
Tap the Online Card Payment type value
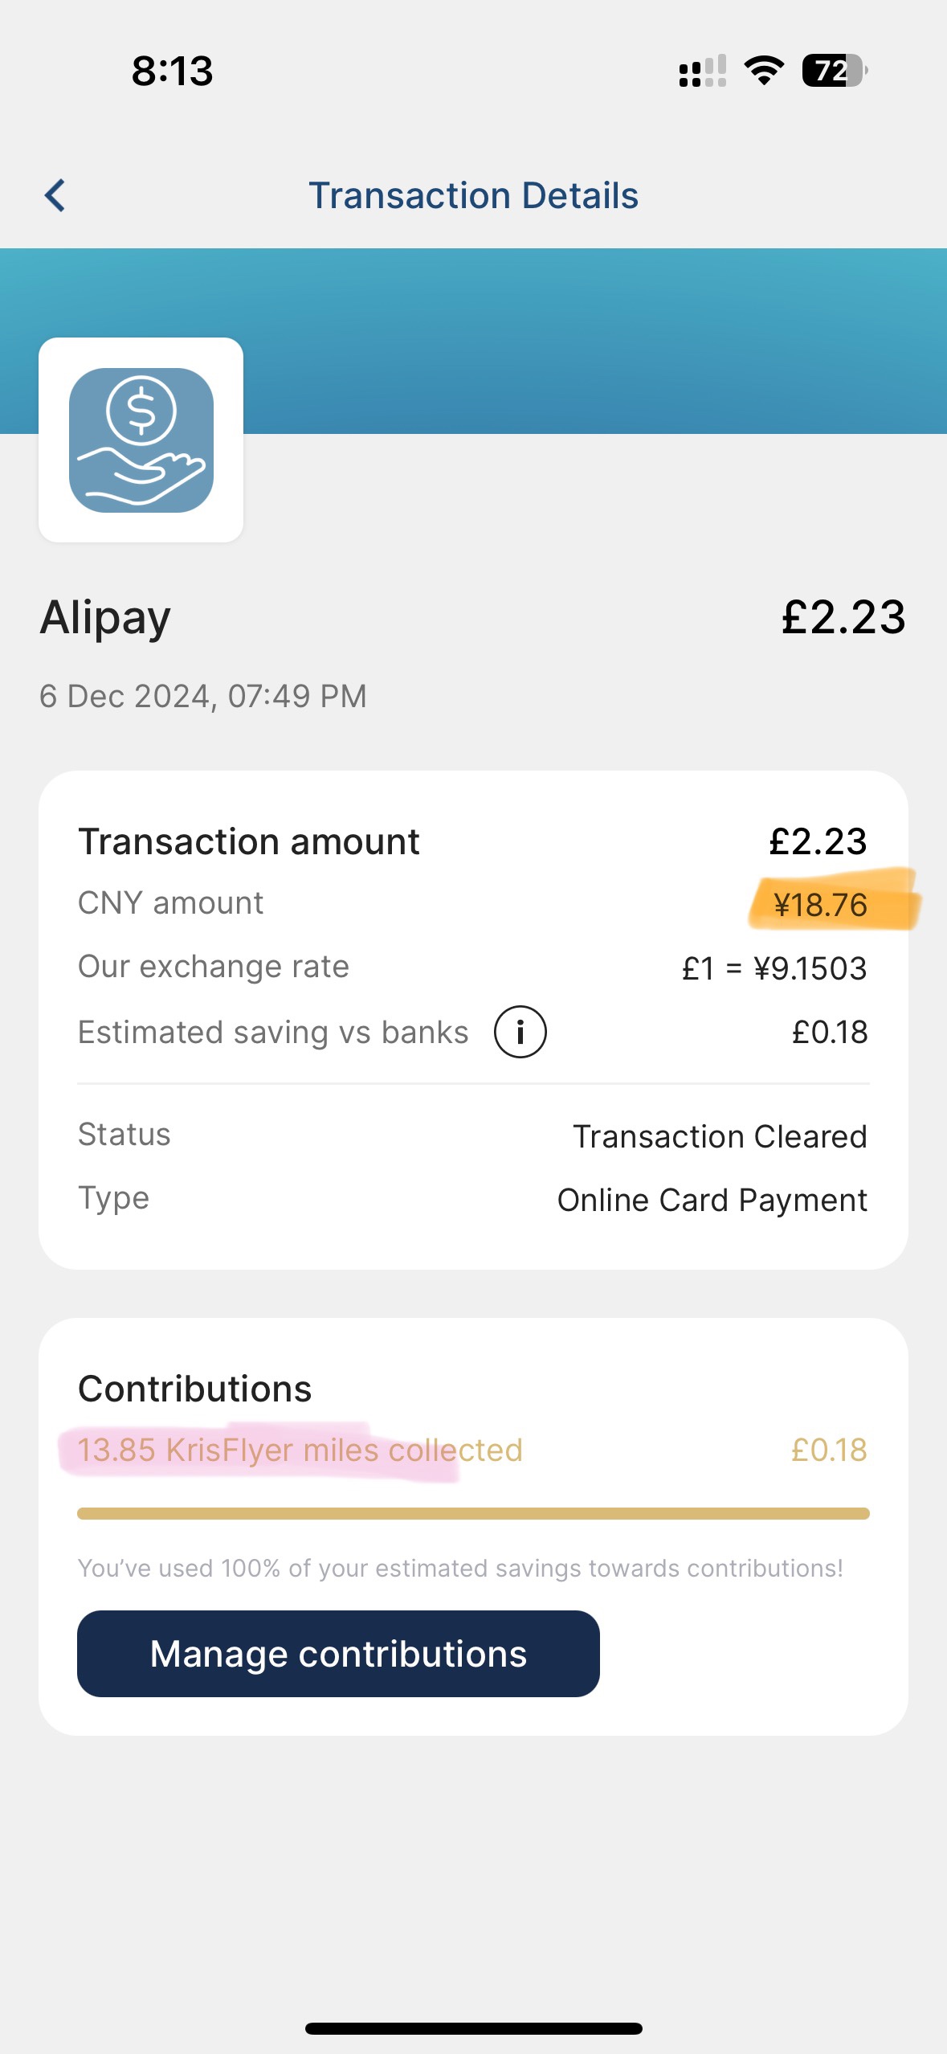[x=712, y=1200]
